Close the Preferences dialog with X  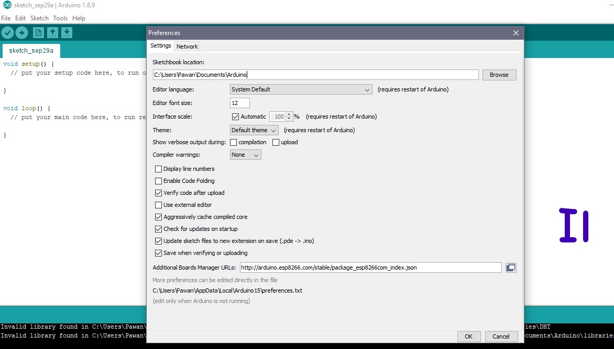(516, 33)
